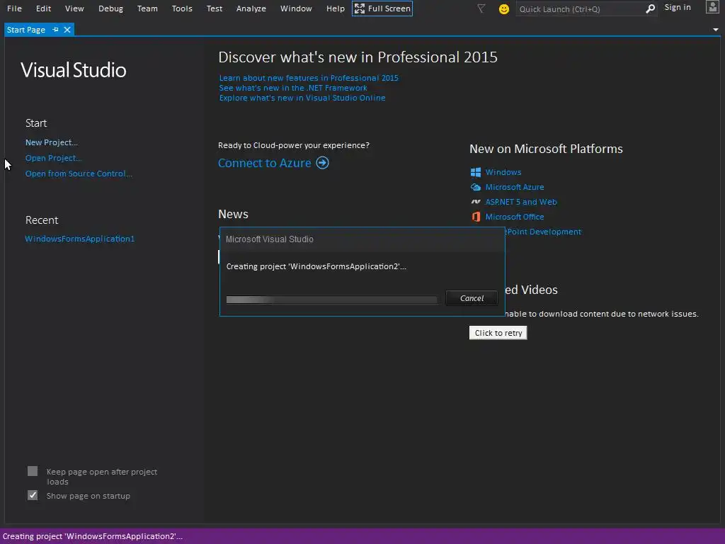Click the 'Microsoft Visual Studio' dialog title
This screenshot has width=725, height=544.
pos(270,239)
